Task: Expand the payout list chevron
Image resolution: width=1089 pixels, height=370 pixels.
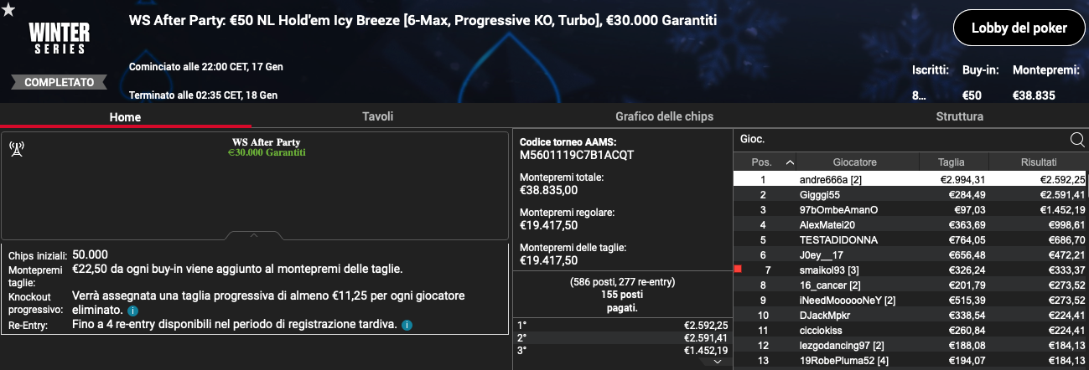Action: point(717,362)
